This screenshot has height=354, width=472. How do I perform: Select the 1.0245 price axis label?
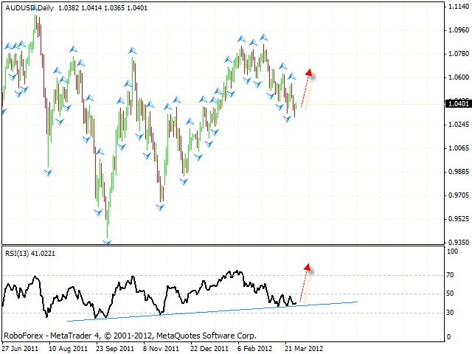point(459,125)
